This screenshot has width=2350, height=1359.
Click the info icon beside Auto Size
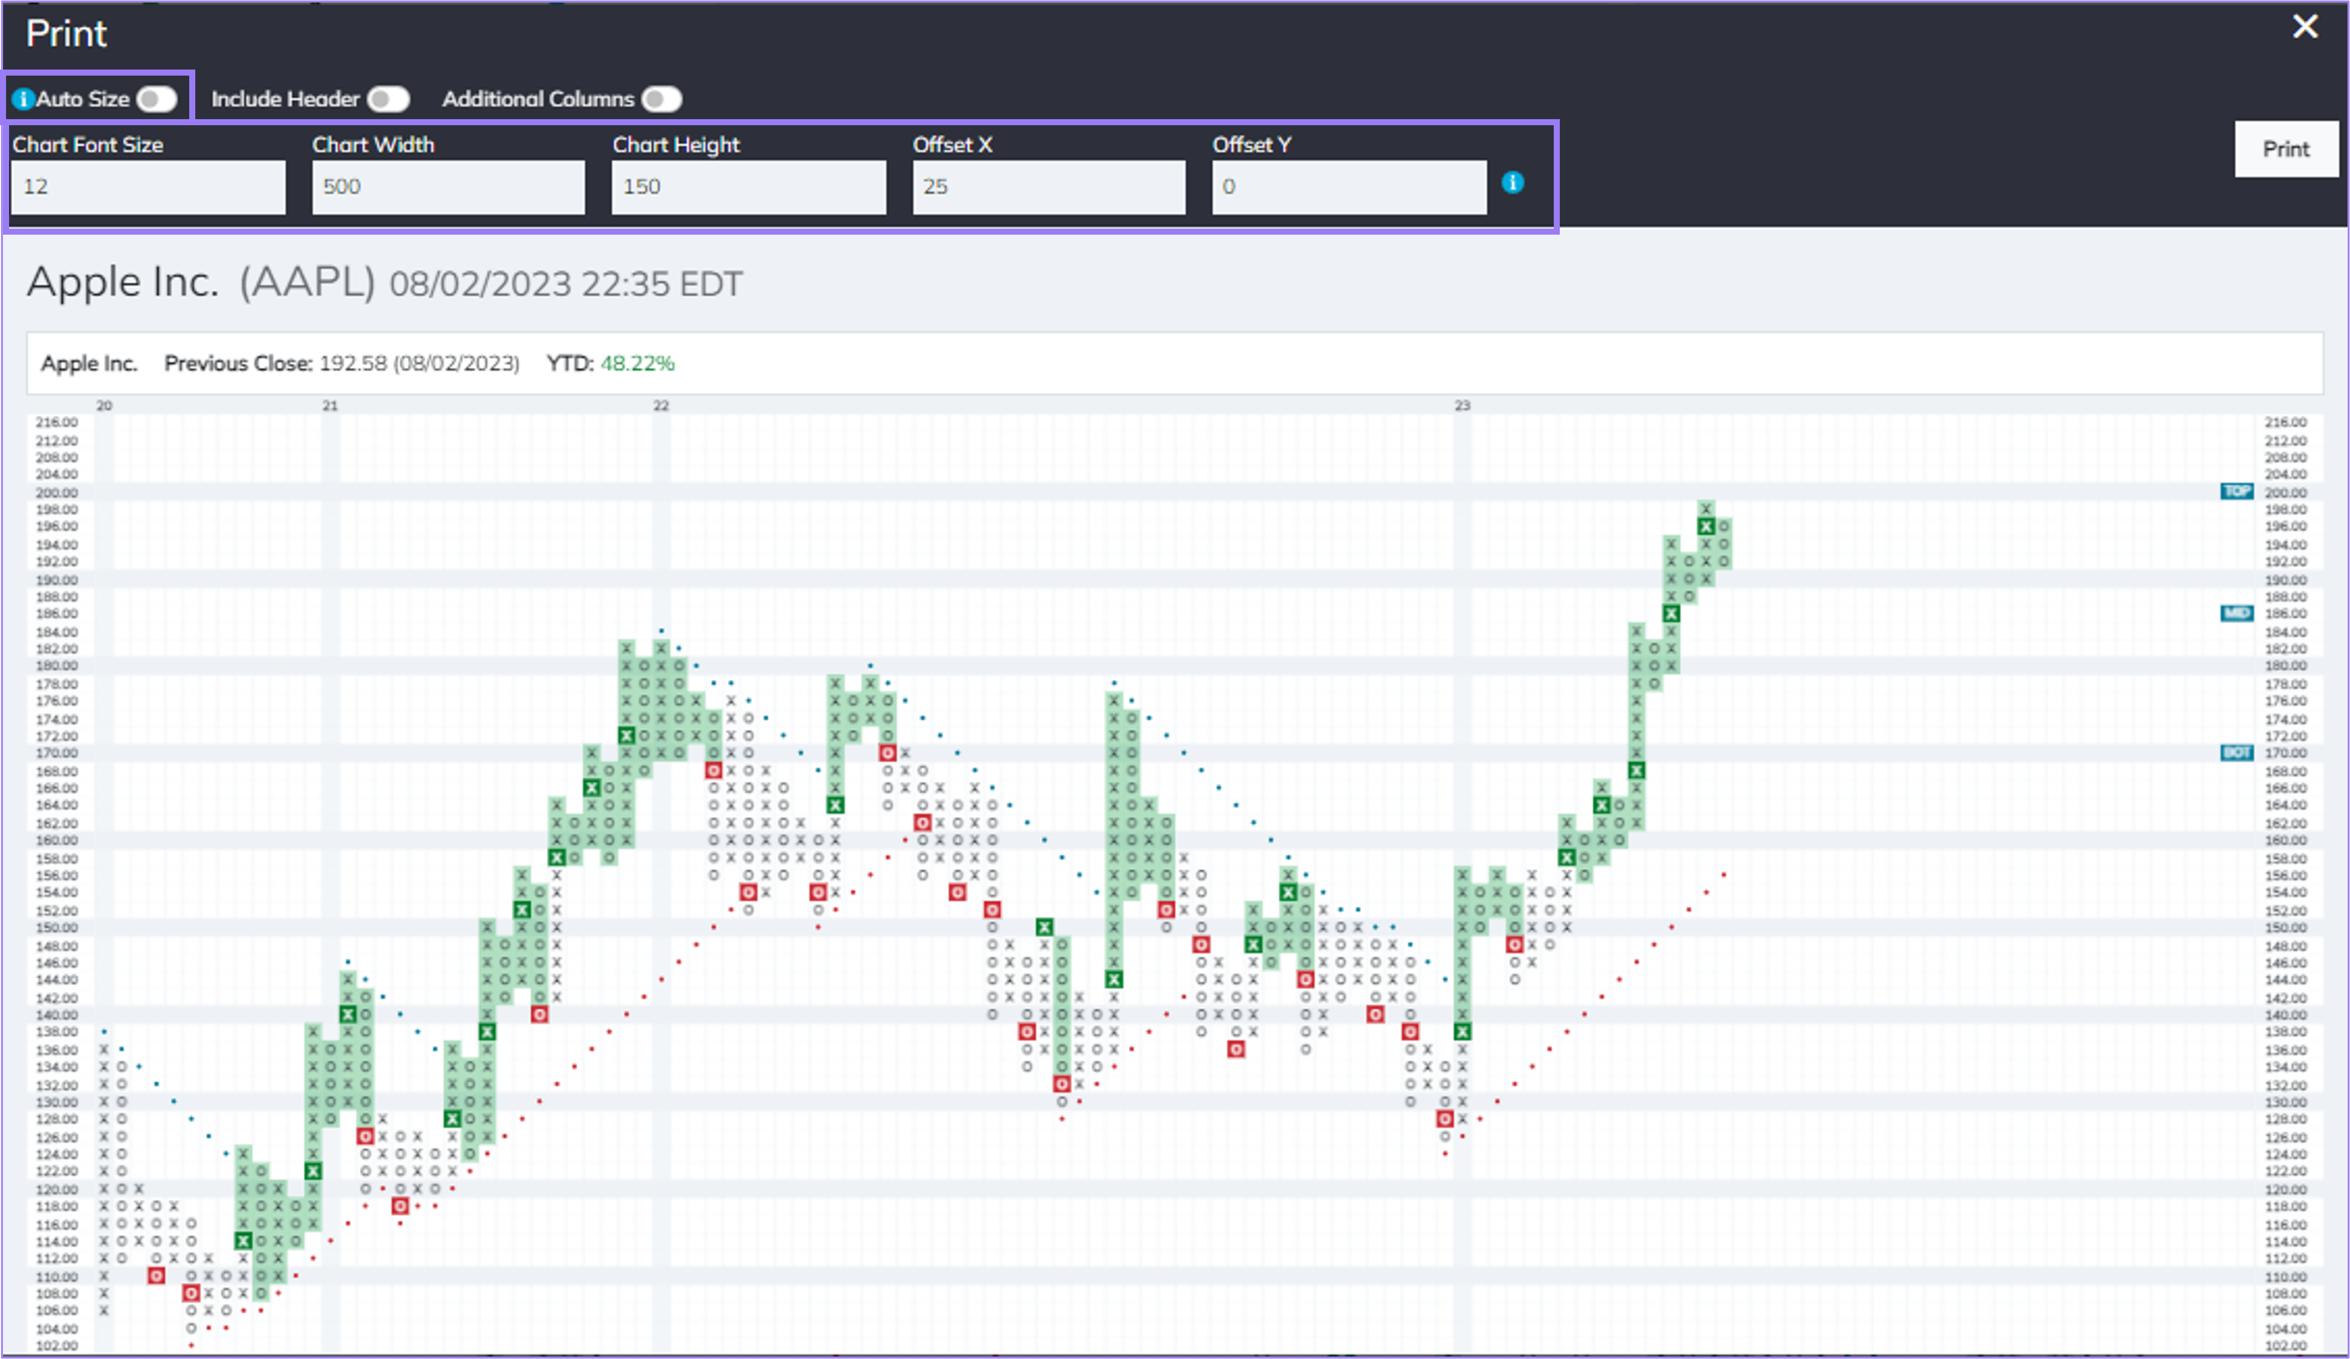(24, 99)
